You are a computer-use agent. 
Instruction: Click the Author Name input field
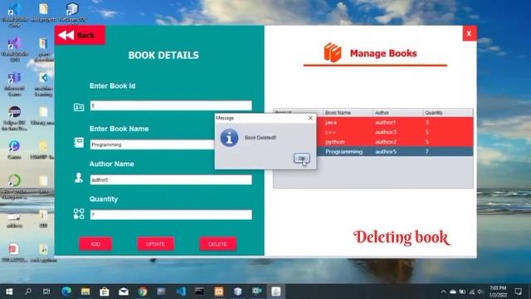[x=171, y=179]
